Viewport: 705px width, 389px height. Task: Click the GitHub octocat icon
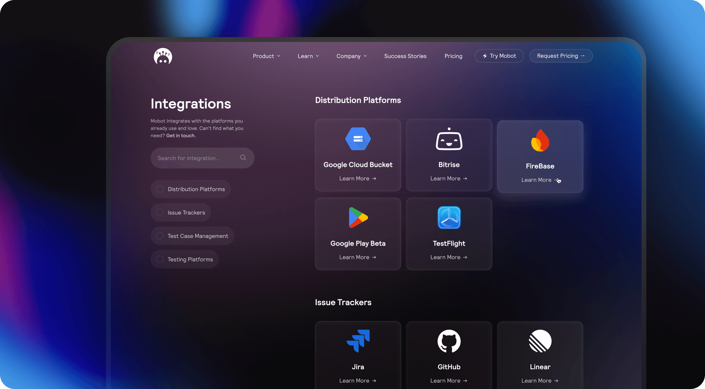pyautogui.click(x=449, y=341)
